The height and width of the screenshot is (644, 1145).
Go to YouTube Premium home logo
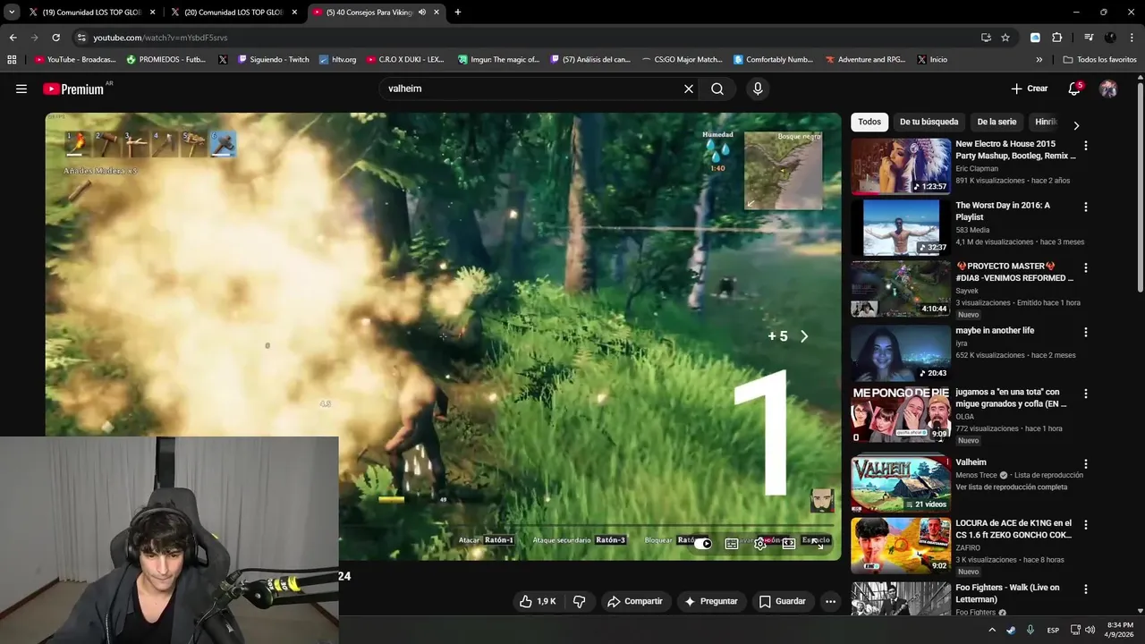(x=72, y=89)
